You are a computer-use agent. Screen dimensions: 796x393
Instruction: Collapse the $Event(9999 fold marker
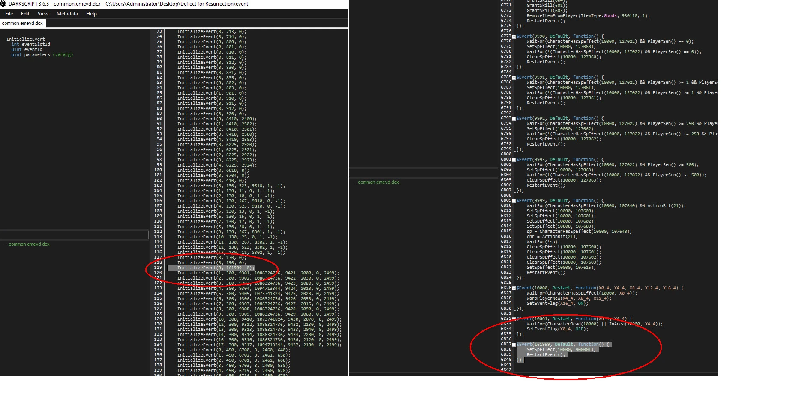pos(514,201)
